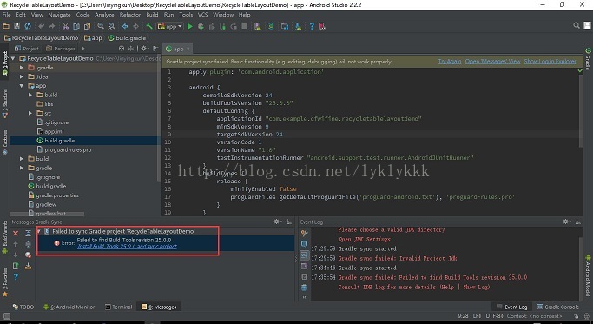Click the Save All toolbar icon
This screenshot has height=324, width=593.
pyautogui.click(x=16, y=26)
